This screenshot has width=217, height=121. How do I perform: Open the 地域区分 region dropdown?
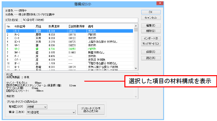[37, 107]
